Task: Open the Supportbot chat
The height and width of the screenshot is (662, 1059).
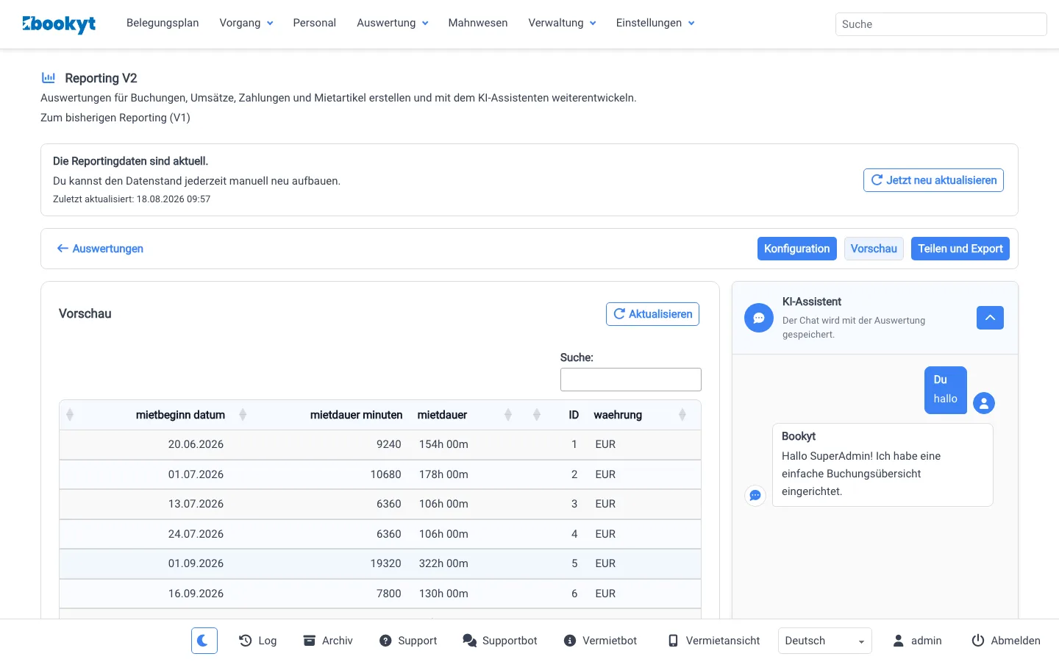Action: (x=500, y=641)
